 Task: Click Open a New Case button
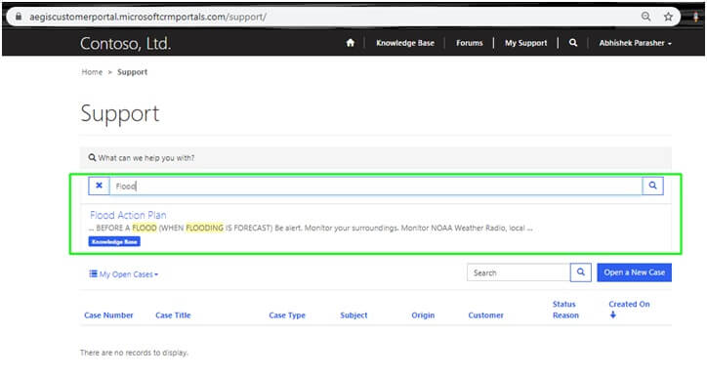[x=635, y=272]
